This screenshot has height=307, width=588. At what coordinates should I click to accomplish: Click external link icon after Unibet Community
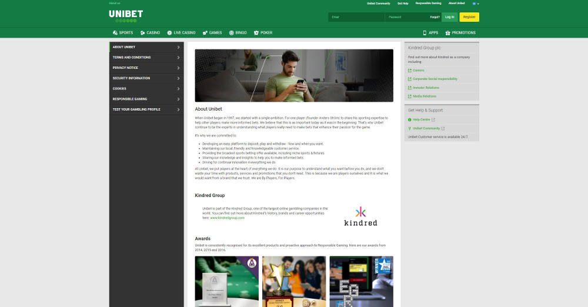(443, 128)
